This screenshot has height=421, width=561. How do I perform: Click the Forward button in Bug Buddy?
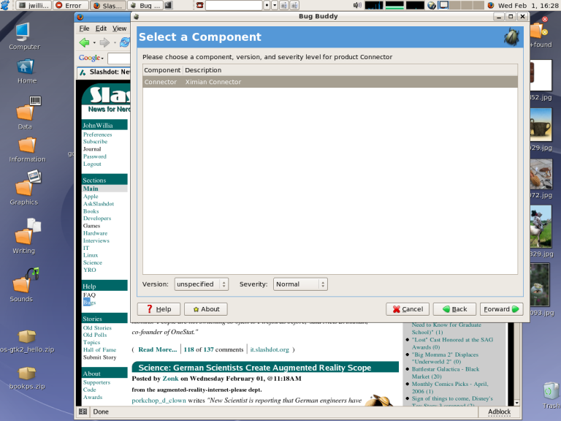(502, 309)
